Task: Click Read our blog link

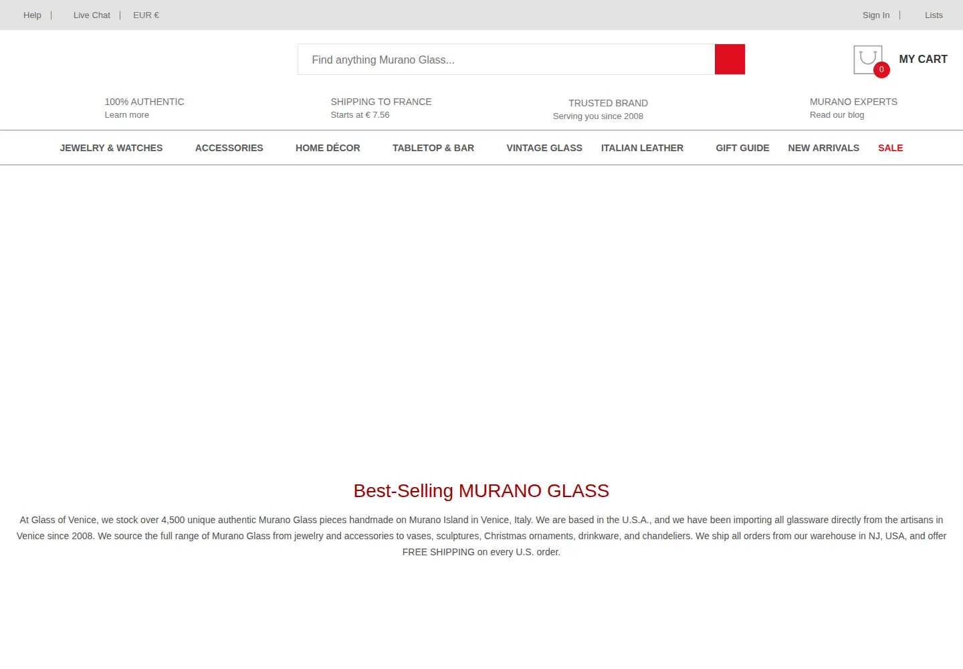Action: click(x=837, y=115)
